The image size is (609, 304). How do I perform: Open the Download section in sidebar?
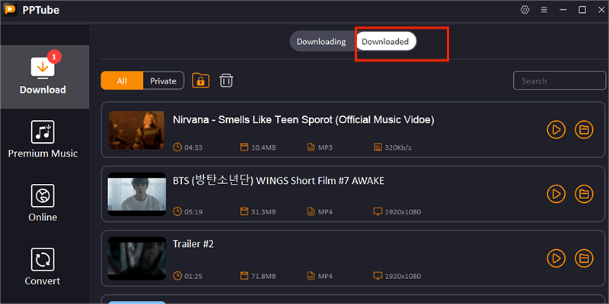(x=43, y=76)
